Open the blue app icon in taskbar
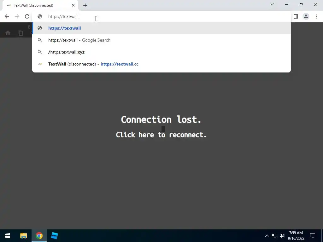 [55, 236]
